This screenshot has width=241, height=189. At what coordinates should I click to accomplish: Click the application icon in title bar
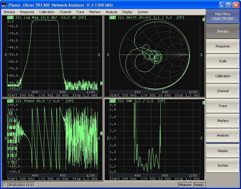[4, 5]
